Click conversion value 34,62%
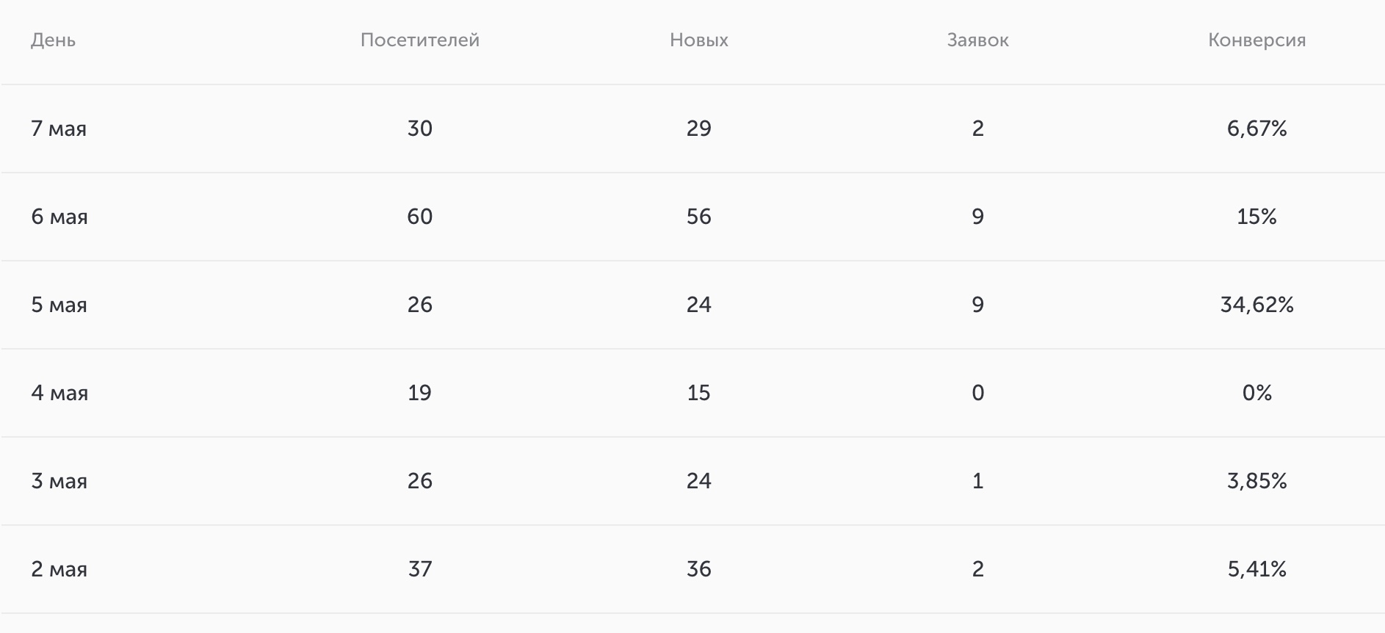 coord(1257,305)
